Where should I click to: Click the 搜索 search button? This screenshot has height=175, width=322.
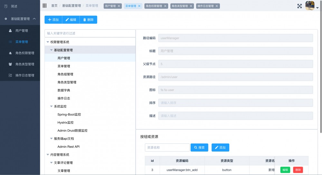click(x=199, y=148)
